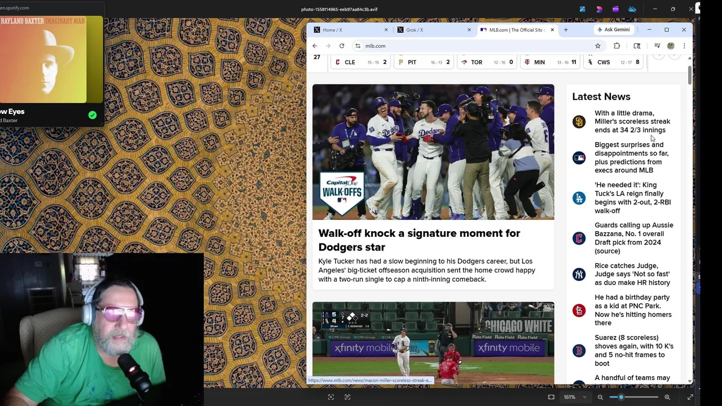Zoom in with the plus magnifier
This screenshot has width=722, height=406.
point(667,397)
